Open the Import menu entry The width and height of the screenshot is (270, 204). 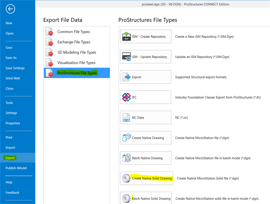click(x=10, y=147)
